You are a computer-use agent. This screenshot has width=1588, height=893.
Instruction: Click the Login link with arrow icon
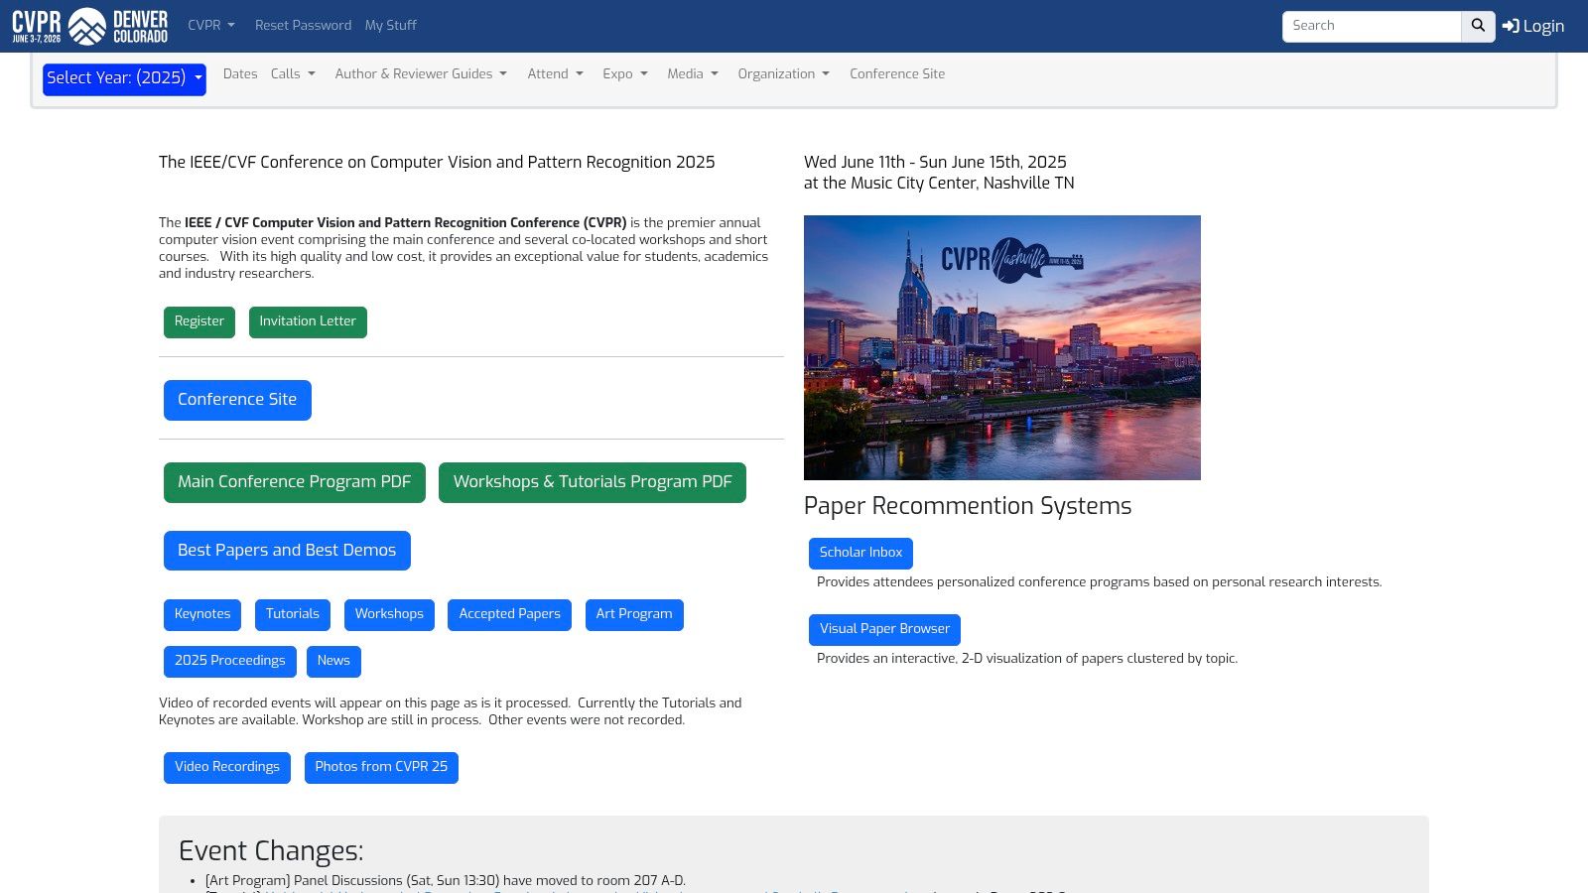pyautogui.click(x=1533, y=26)
